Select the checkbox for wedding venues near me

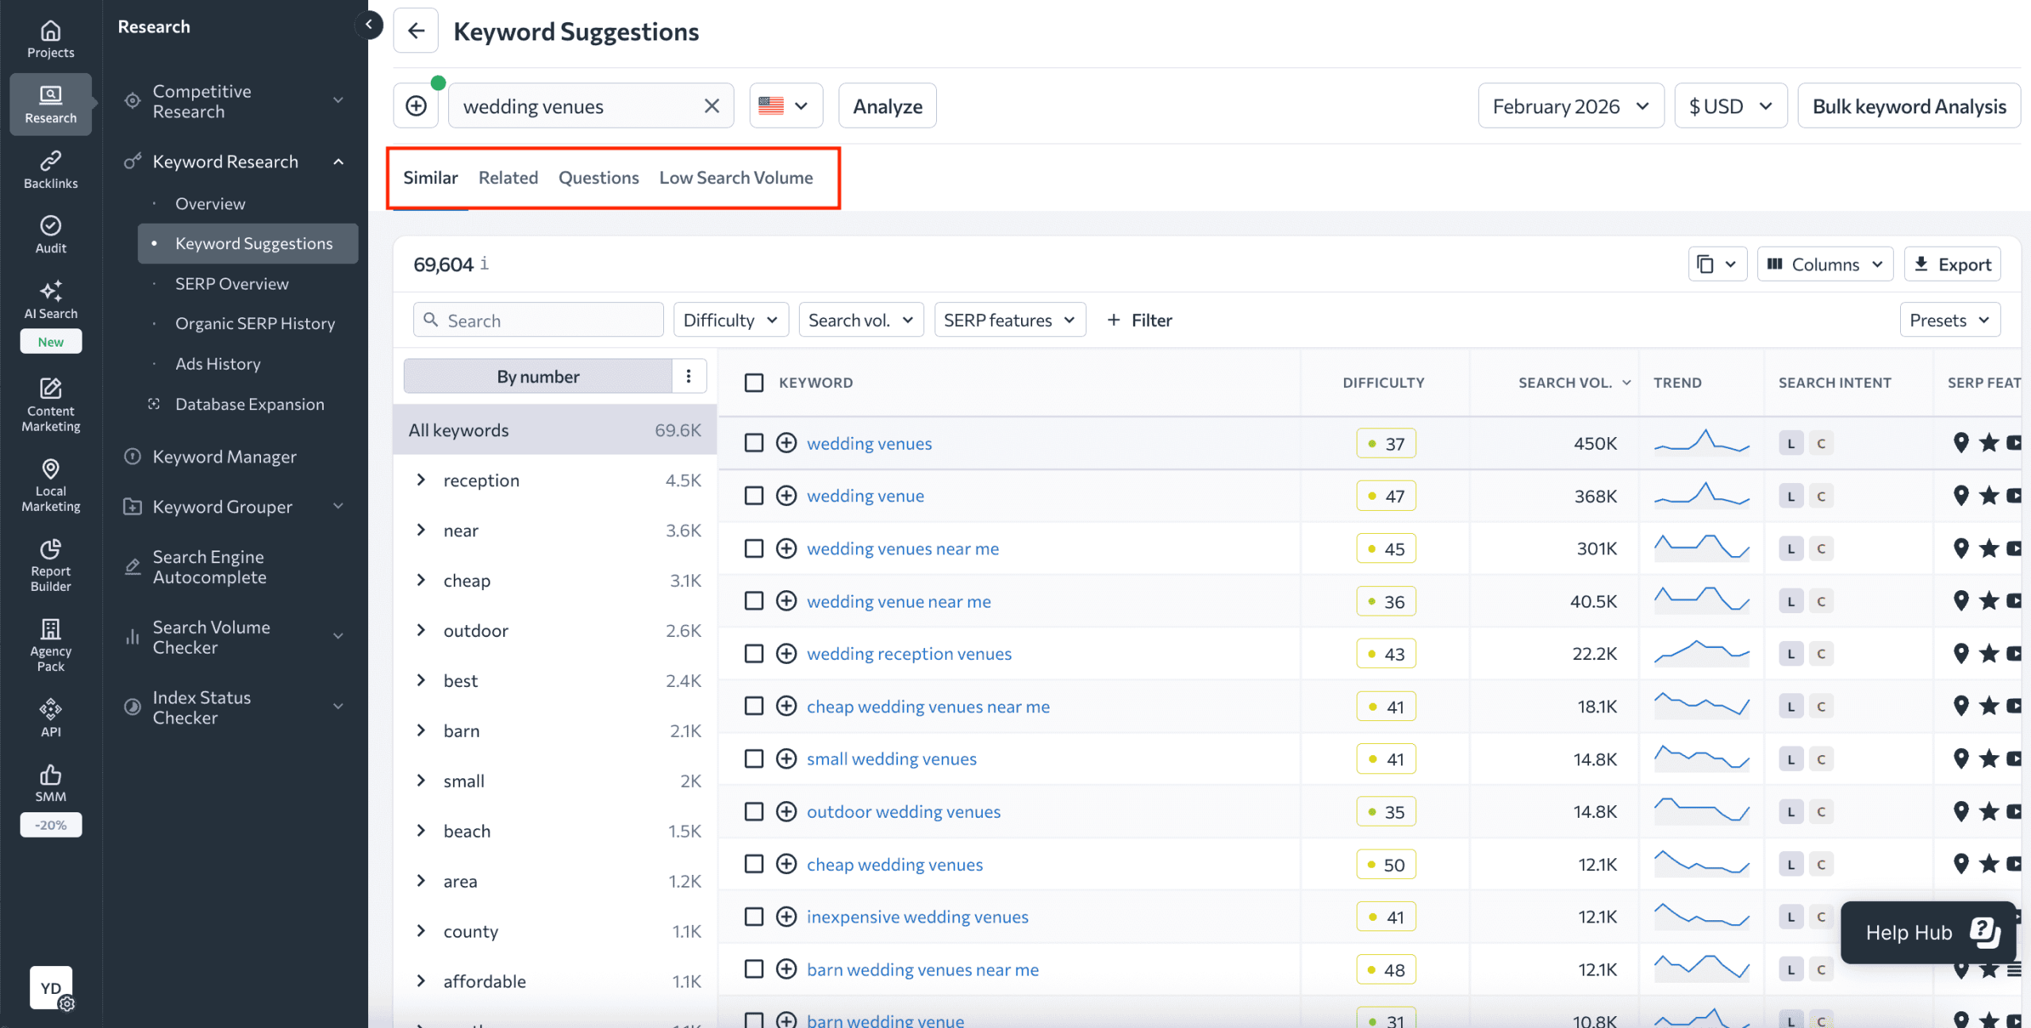click(754, 547)
